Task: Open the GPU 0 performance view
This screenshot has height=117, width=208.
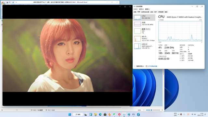Action: [144, 46]
